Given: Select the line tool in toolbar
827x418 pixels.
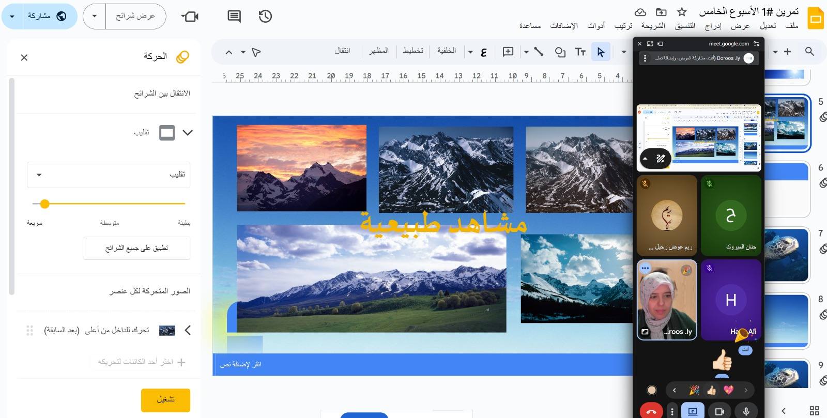Looking at the screenshot, I should [539, 52].
